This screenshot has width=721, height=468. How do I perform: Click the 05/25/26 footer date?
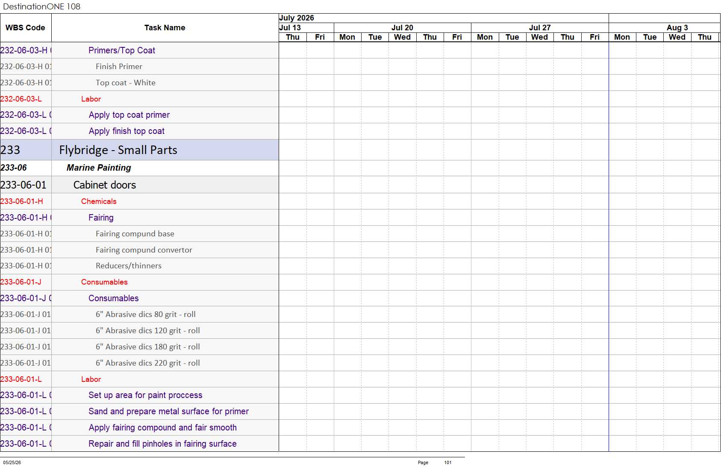(x=12, y=462)
